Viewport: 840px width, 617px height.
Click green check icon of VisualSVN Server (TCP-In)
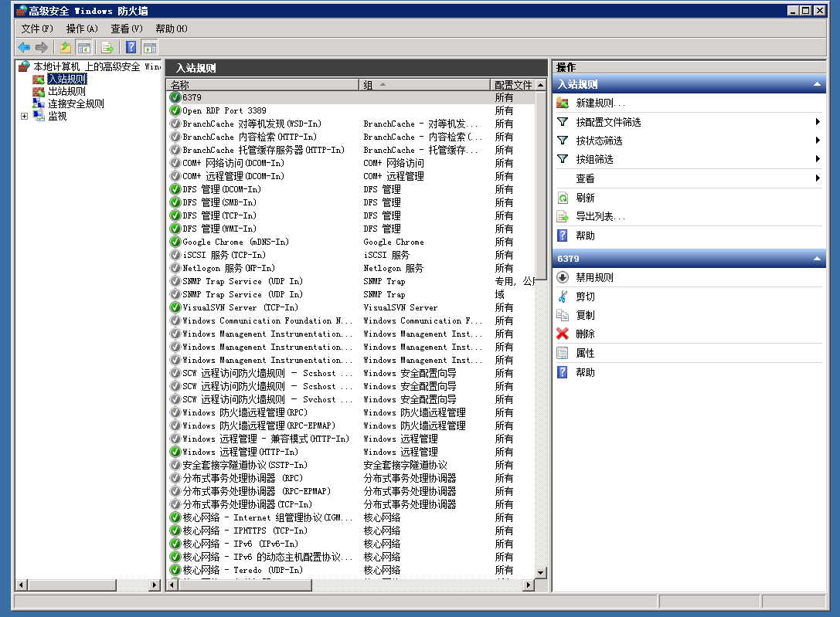175,307
